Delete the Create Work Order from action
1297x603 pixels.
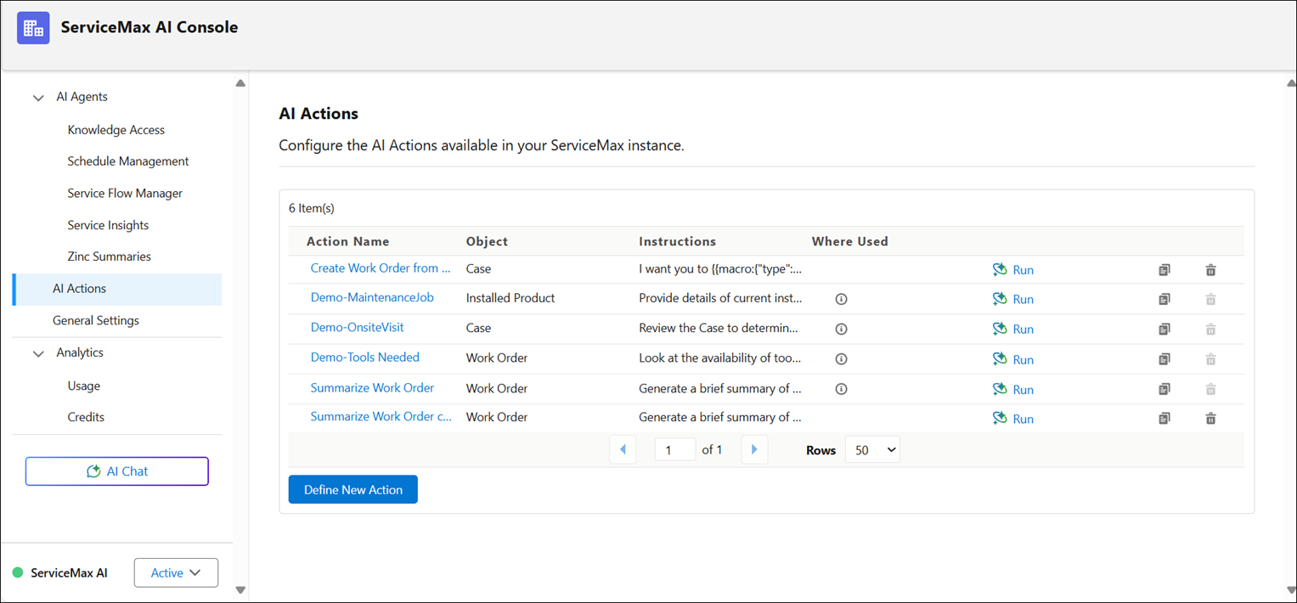click(x=1210, y=270)
